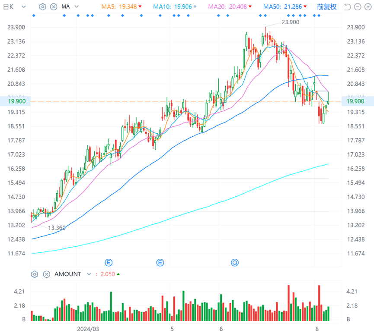Select MA50 value label

coord(285,6)
